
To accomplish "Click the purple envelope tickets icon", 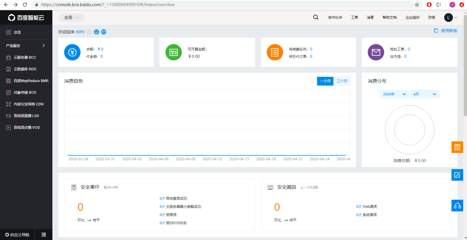I will [x=376, y=52].
